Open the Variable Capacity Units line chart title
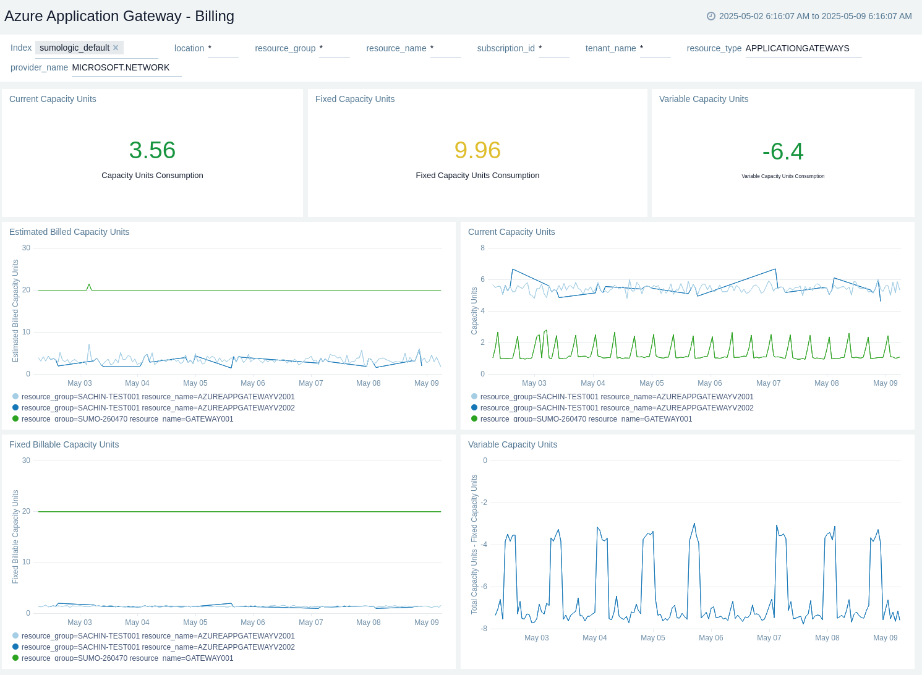This screenshot has height=675, width=922. pos(513,444)
